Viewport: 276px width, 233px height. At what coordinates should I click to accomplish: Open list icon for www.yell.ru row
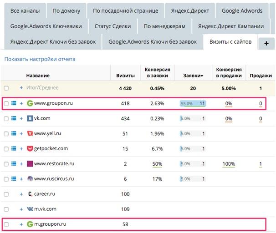click(x=14, y=133)
